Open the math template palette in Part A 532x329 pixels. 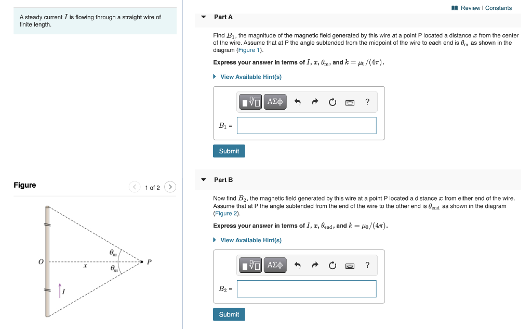coord(250,102)
